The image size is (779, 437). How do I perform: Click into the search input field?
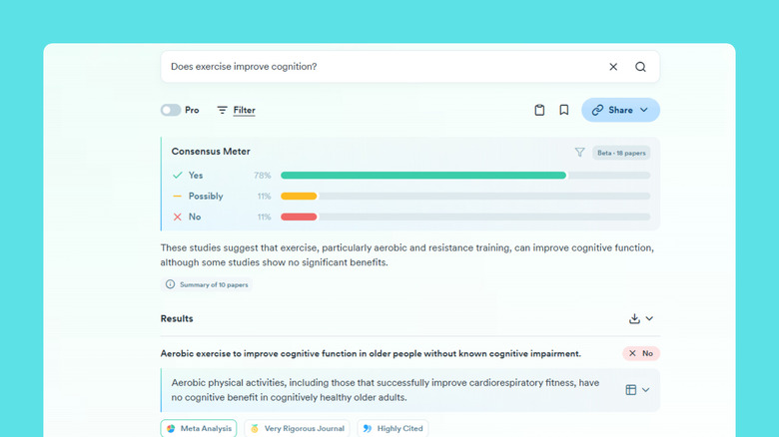click(380, 67)
